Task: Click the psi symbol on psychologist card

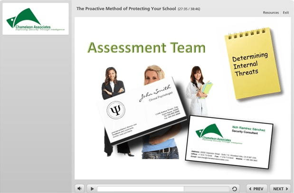Action: tap(115, 110)
